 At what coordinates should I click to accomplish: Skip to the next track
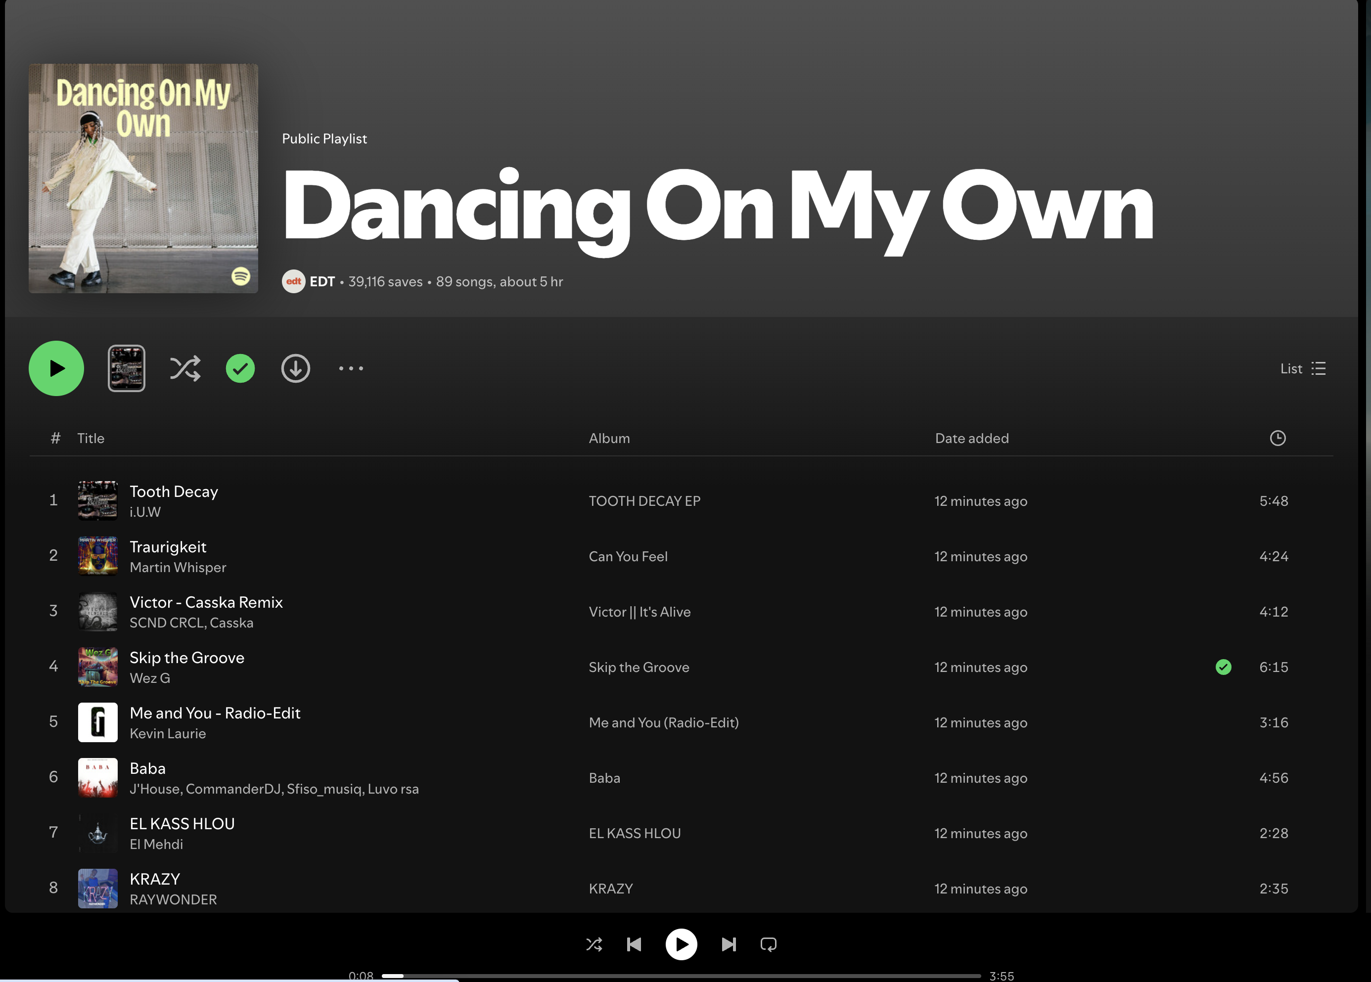[x=729, y=944]
